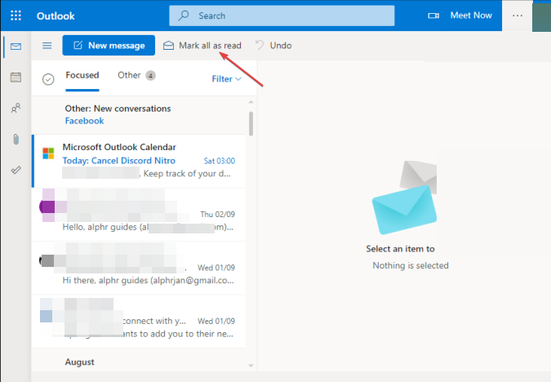Viewport: 551px width, 382px height.
Task: Click the Undo arrow icon
Action: (260, 45)
